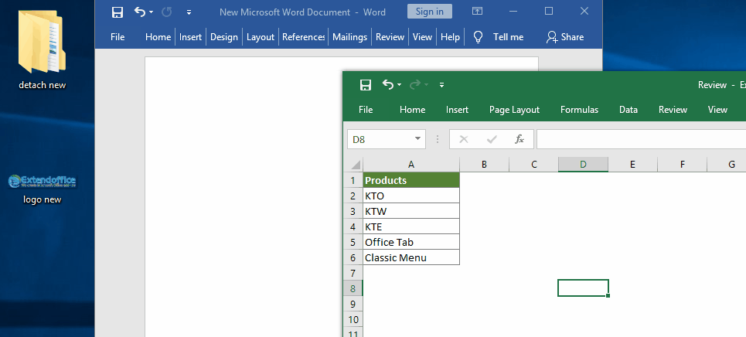Click the Repeat icon in Word
Viewport: 746px width, 337px height.
[x=166, y=12]
